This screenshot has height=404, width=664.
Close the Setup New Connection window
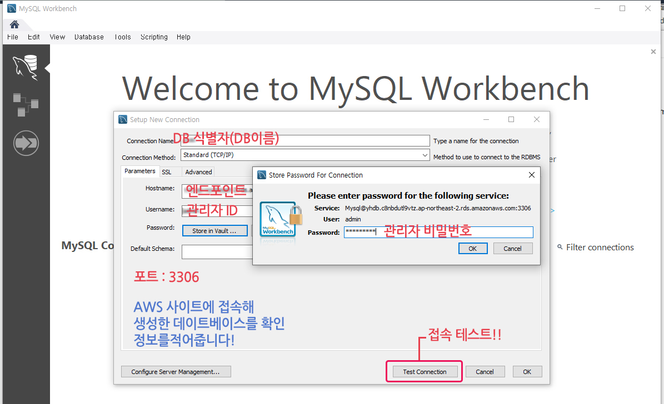[537, 119]
